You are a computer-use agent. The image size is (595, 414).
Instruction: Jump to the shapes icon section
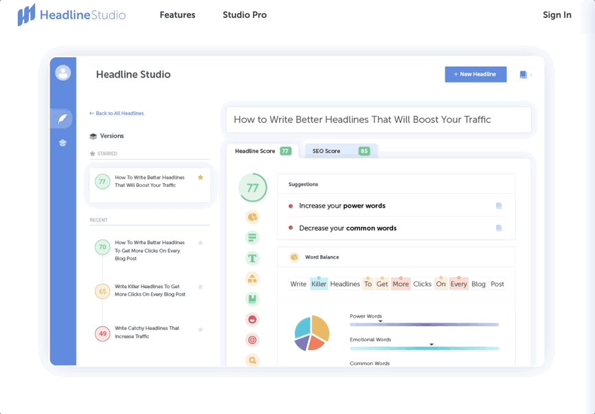click(252, 279)
